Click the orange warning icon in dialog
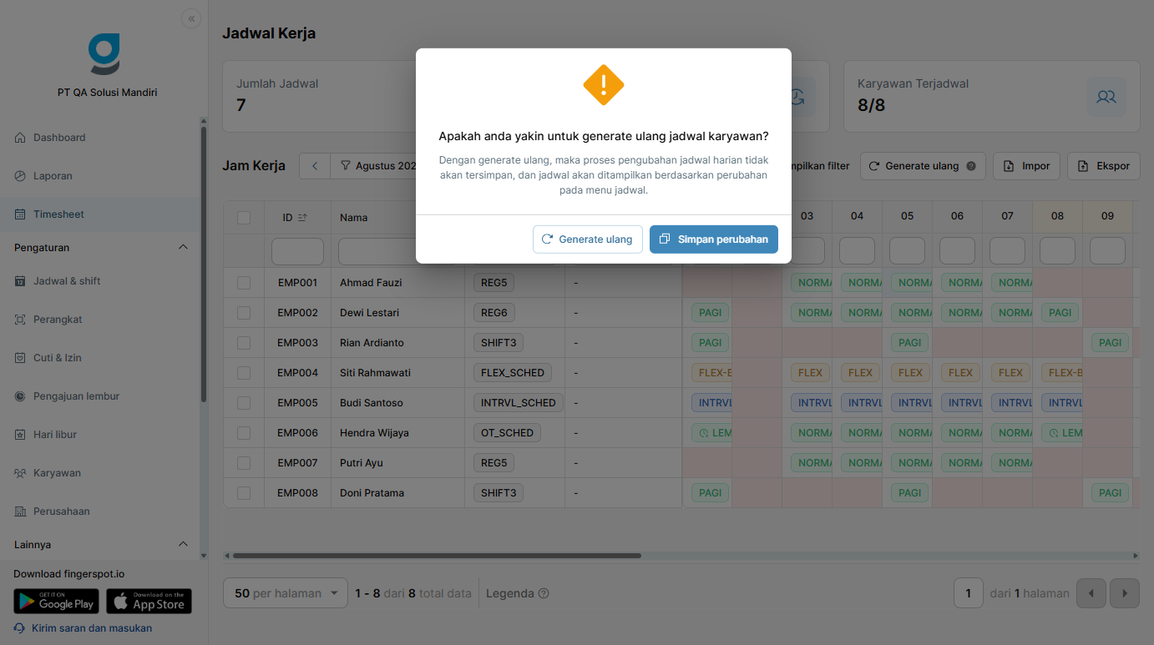The height and width of the screenshot is (645, 1154). click(604, 84)
